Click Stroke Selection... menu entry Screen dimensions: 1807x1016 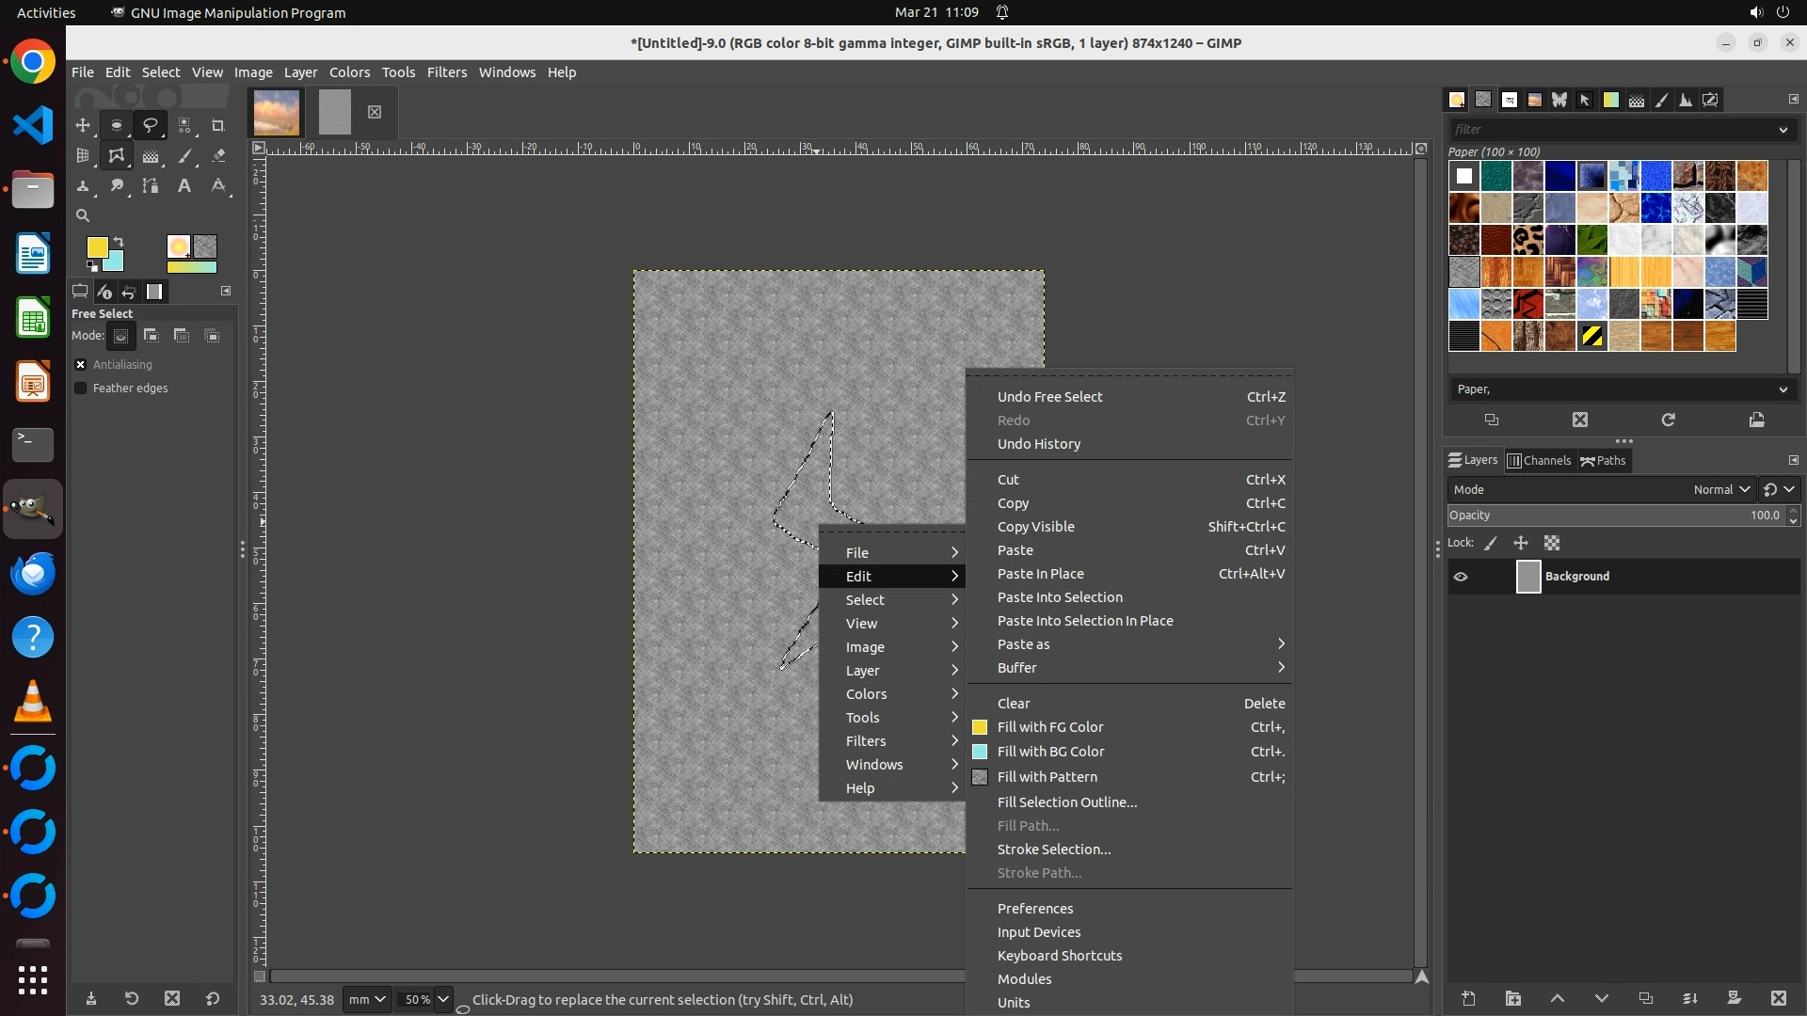[1054, 849]
